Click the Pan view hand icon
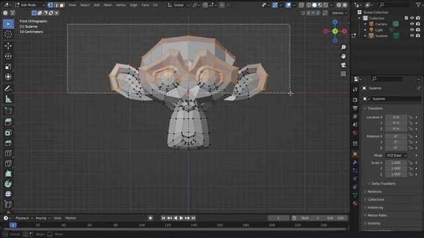 (x=343, y=56)
